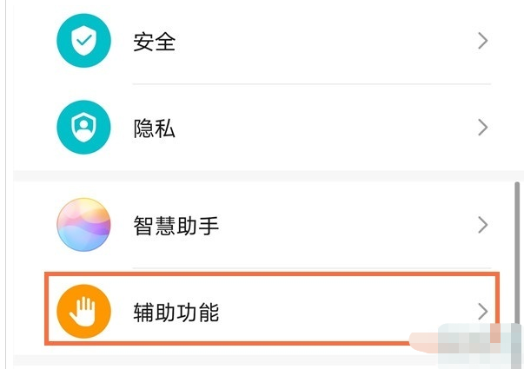Viewport: 524px width, 369px height.
Task: Click the gray gap above 智慧助手 row
Action: tap(261, 175)
